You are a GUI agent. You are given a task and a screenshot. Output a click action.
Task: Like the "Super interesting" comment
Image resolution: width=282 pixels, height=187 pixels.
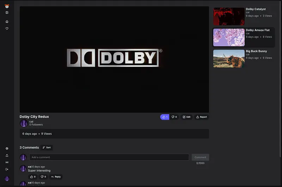pyautogui.click(x=33, y=177)
